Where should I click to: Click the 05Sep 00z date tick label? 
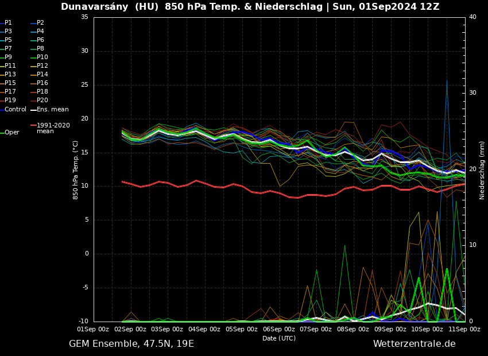click(242, 329)
